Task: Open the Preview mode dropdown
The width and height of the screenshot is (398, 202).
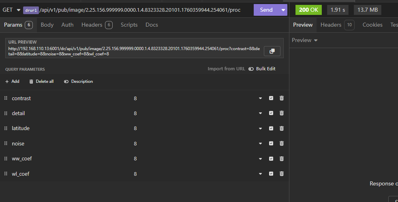Action: (x=304, y=40)
